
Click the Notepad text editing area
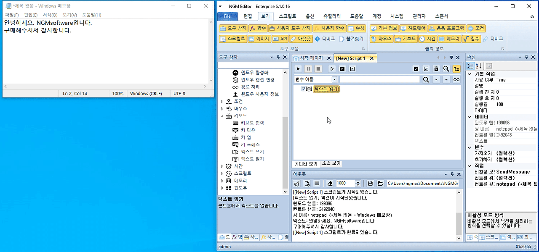(107, 51)
